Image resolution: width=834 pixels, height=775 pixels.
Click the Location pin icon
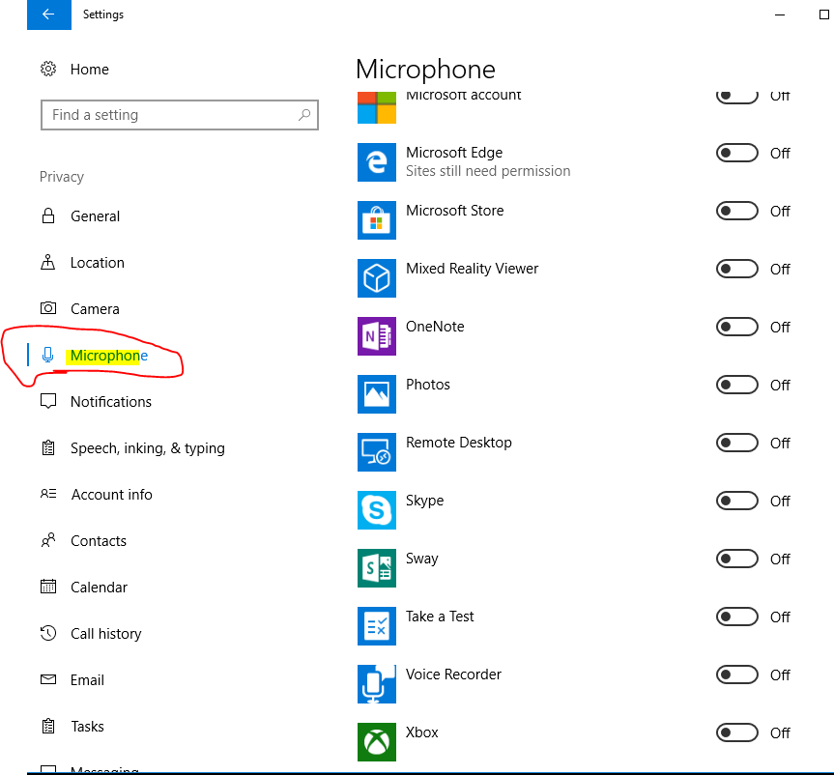tap(48, 262)
